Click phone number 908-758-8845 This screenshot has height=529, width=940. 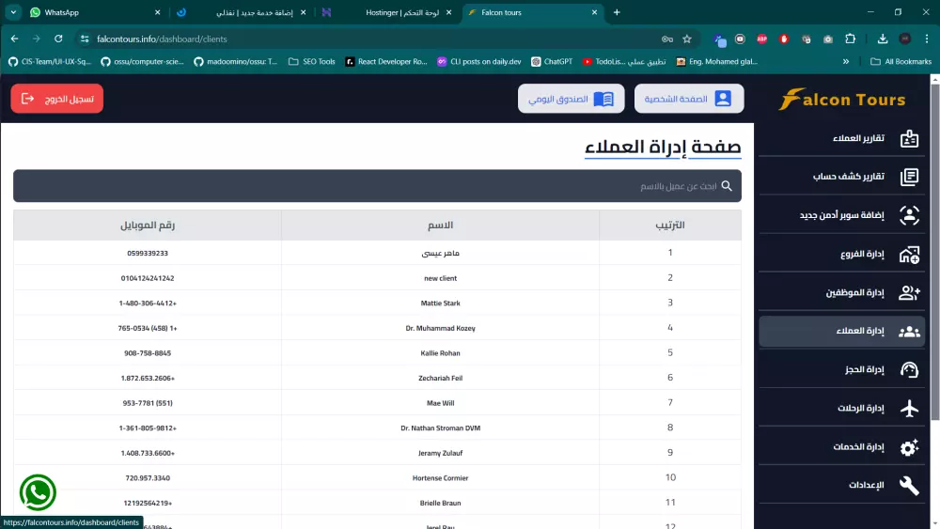[x=148, y=353]
